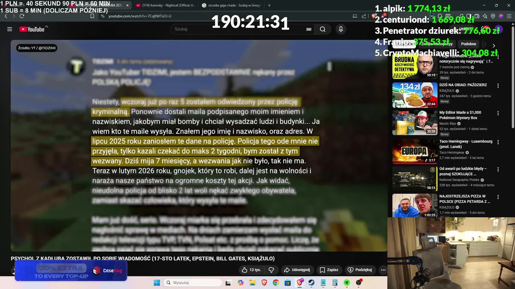Viewport: 515px width, 289px height.
Task: Open options menu for NAJOSTRZEJSZA PIZZA video
Action: click(498, 197)
